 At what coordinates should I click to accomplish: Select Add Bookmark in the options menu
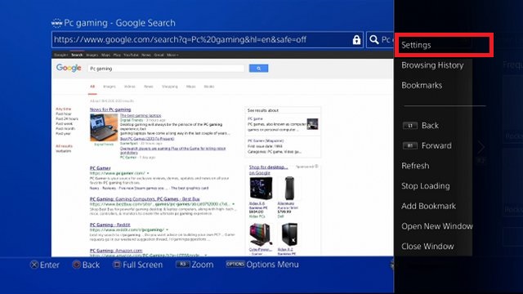click(428, 206)
